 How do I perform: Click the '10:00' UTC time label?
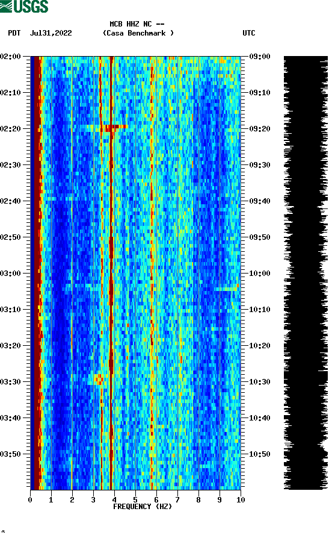(260, 274)
